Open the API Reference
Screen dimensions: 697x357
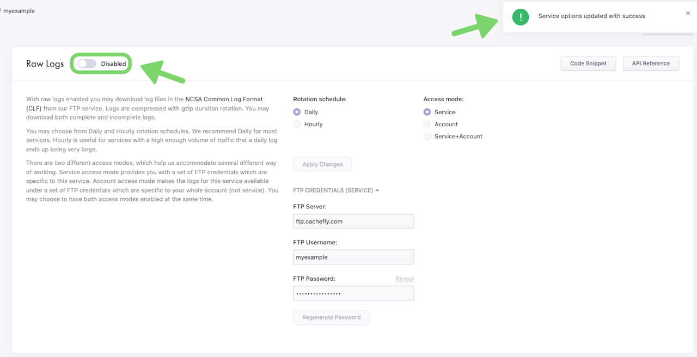point(651,64)
